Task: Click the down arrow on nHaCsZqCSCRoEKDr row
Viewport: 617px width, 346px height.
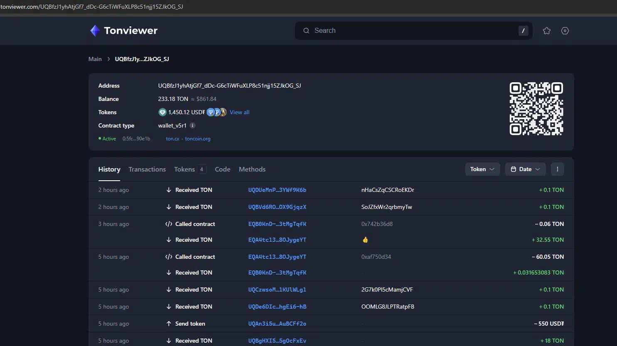Action: click(x=169, y=190)
